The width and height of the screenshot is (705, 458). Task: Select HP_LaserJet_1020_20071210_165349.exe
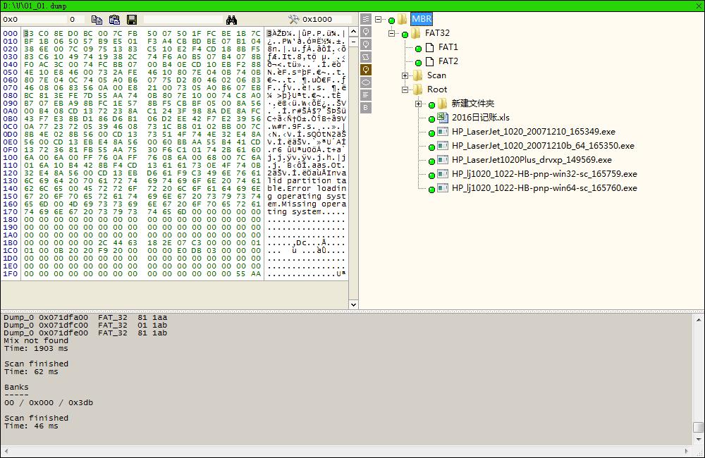pos(533,132)
